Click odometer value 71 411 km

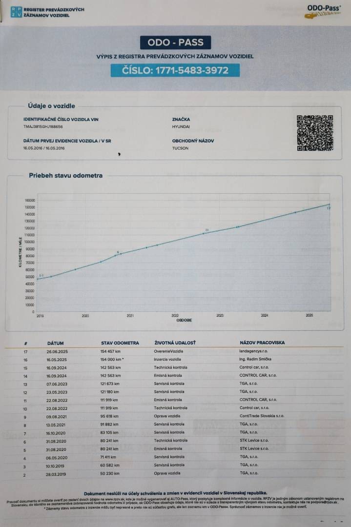pyautogui.click(x=108, y=457)
